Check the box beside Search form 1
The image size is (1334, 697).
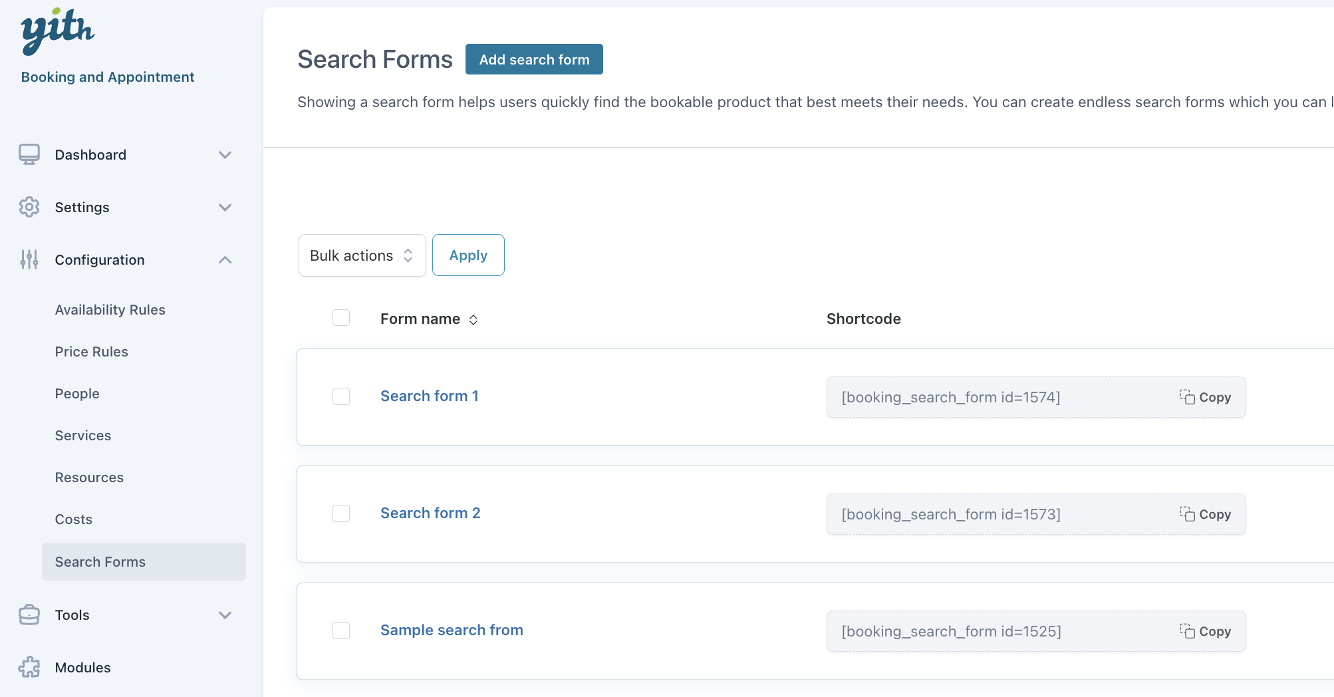(x=341, y=396)
